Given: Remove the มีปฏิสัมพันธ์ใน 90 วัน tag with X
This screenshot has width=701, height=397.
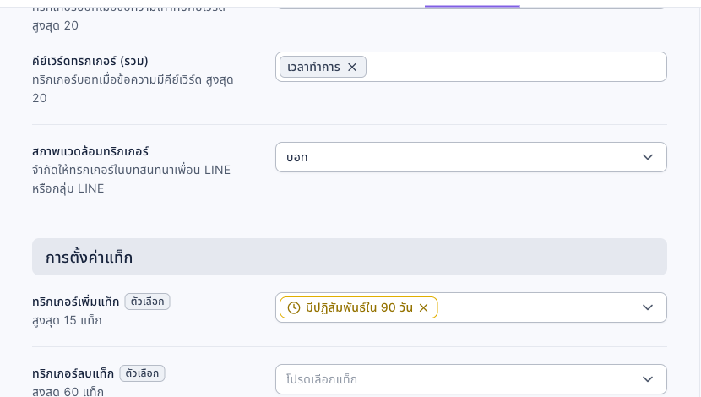Looking at the screenshot, I should (423, 307).
